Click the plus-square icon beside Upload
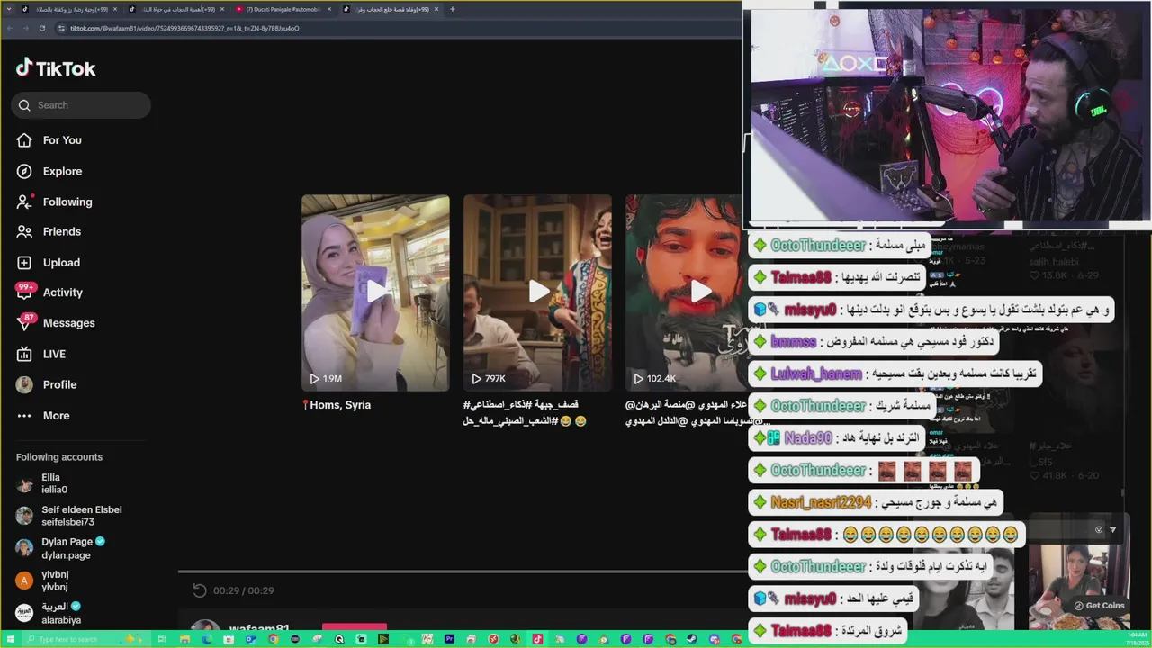Image resolution: width=1152 pixels, height=648 pixels. coord(24,262)
